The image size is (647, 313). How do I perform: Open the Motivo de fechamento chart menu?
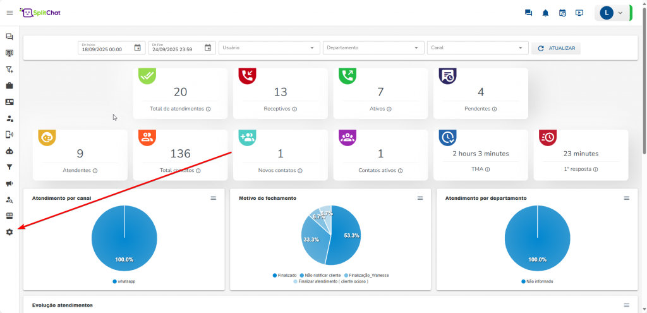tap(420, 198)
